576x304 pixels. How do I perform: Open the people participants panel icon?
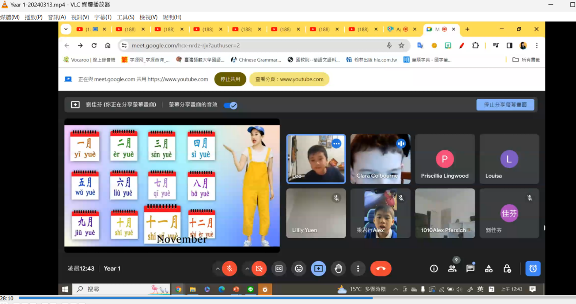[452, 269]
